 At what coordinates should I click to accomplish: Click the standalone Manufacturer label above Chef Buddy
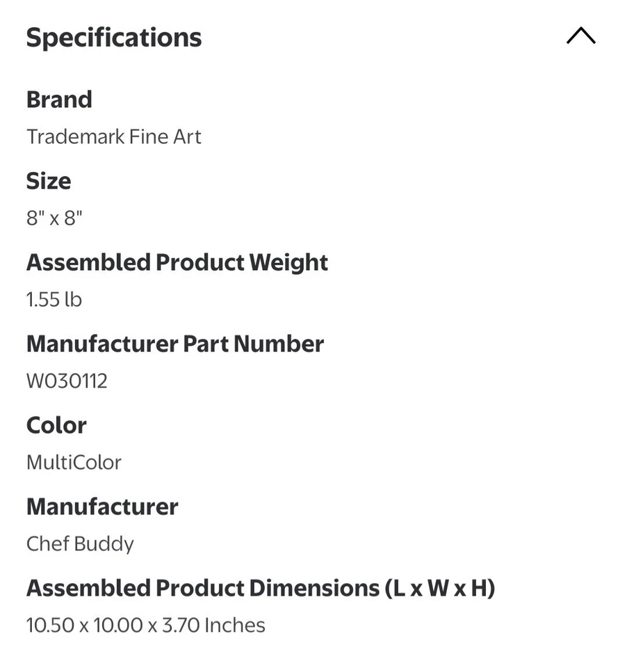point(102,507)
